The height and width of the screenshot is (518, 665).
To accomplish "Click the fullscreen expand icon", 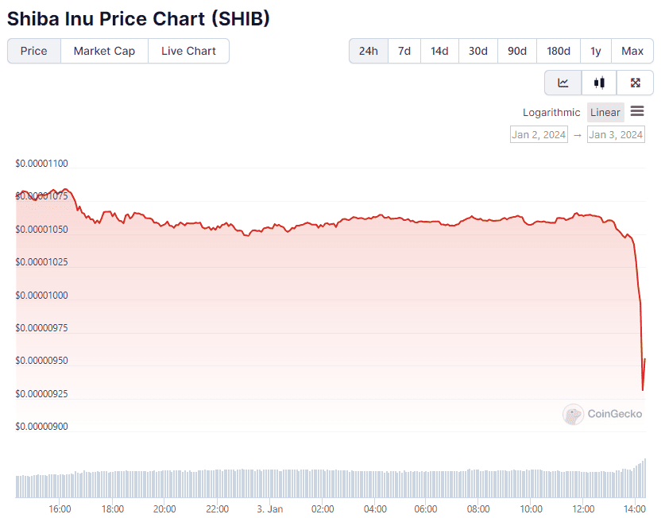I will (x=635, y=83).
